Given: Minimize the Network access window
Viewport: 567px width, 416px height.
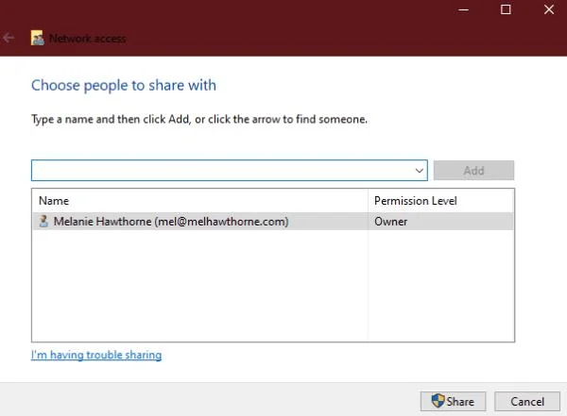Looking at the screenshot, I should click(x=464, y=9).
